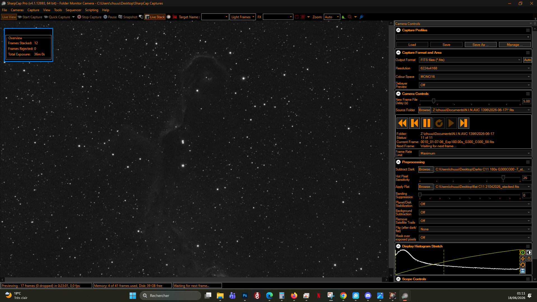Open the Target Name dropdown field
Screen dimensions: 537x302
pyautogui.click(x=215, y=17)
